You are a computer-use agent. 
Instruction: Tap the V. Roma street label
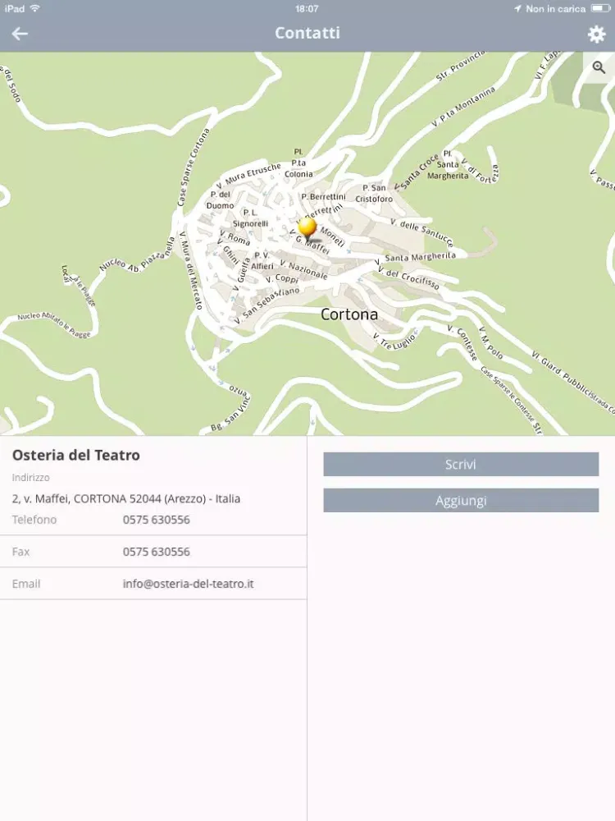coord(235,238)
